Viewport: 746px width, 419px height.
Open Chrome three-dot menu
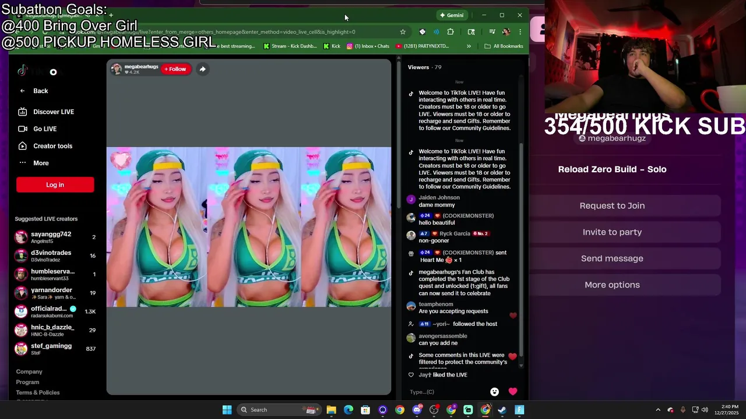[x=520, y=32]
